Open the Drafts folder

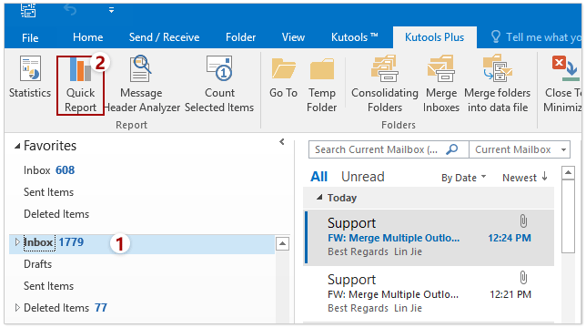click(37, 264)
